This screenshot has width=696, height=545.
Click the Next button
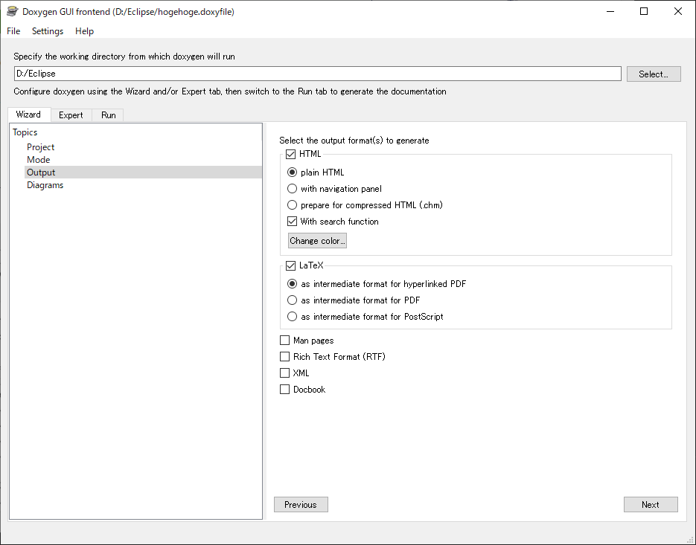tap(651, 505)
